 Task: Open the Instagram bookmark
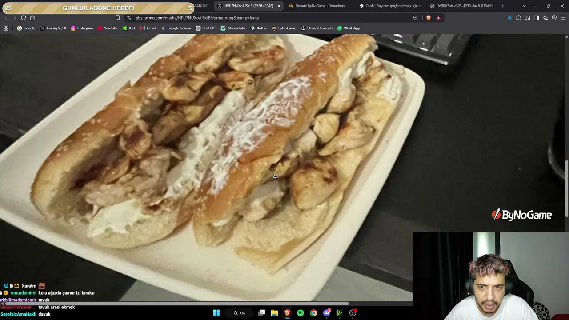tap(82, 28)
